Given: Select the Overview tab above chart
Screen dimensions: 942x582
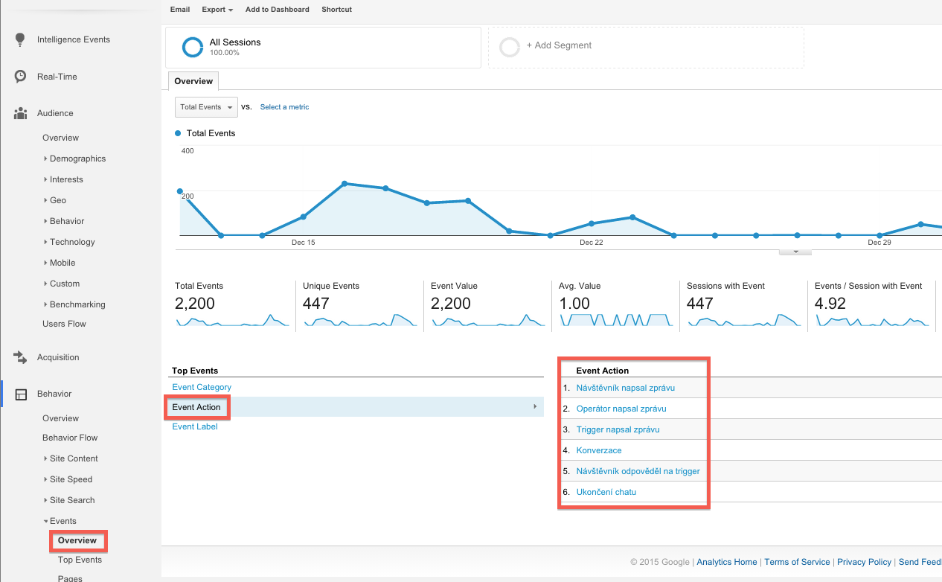Looking at the screenshot, I should [x=193, y=81].
